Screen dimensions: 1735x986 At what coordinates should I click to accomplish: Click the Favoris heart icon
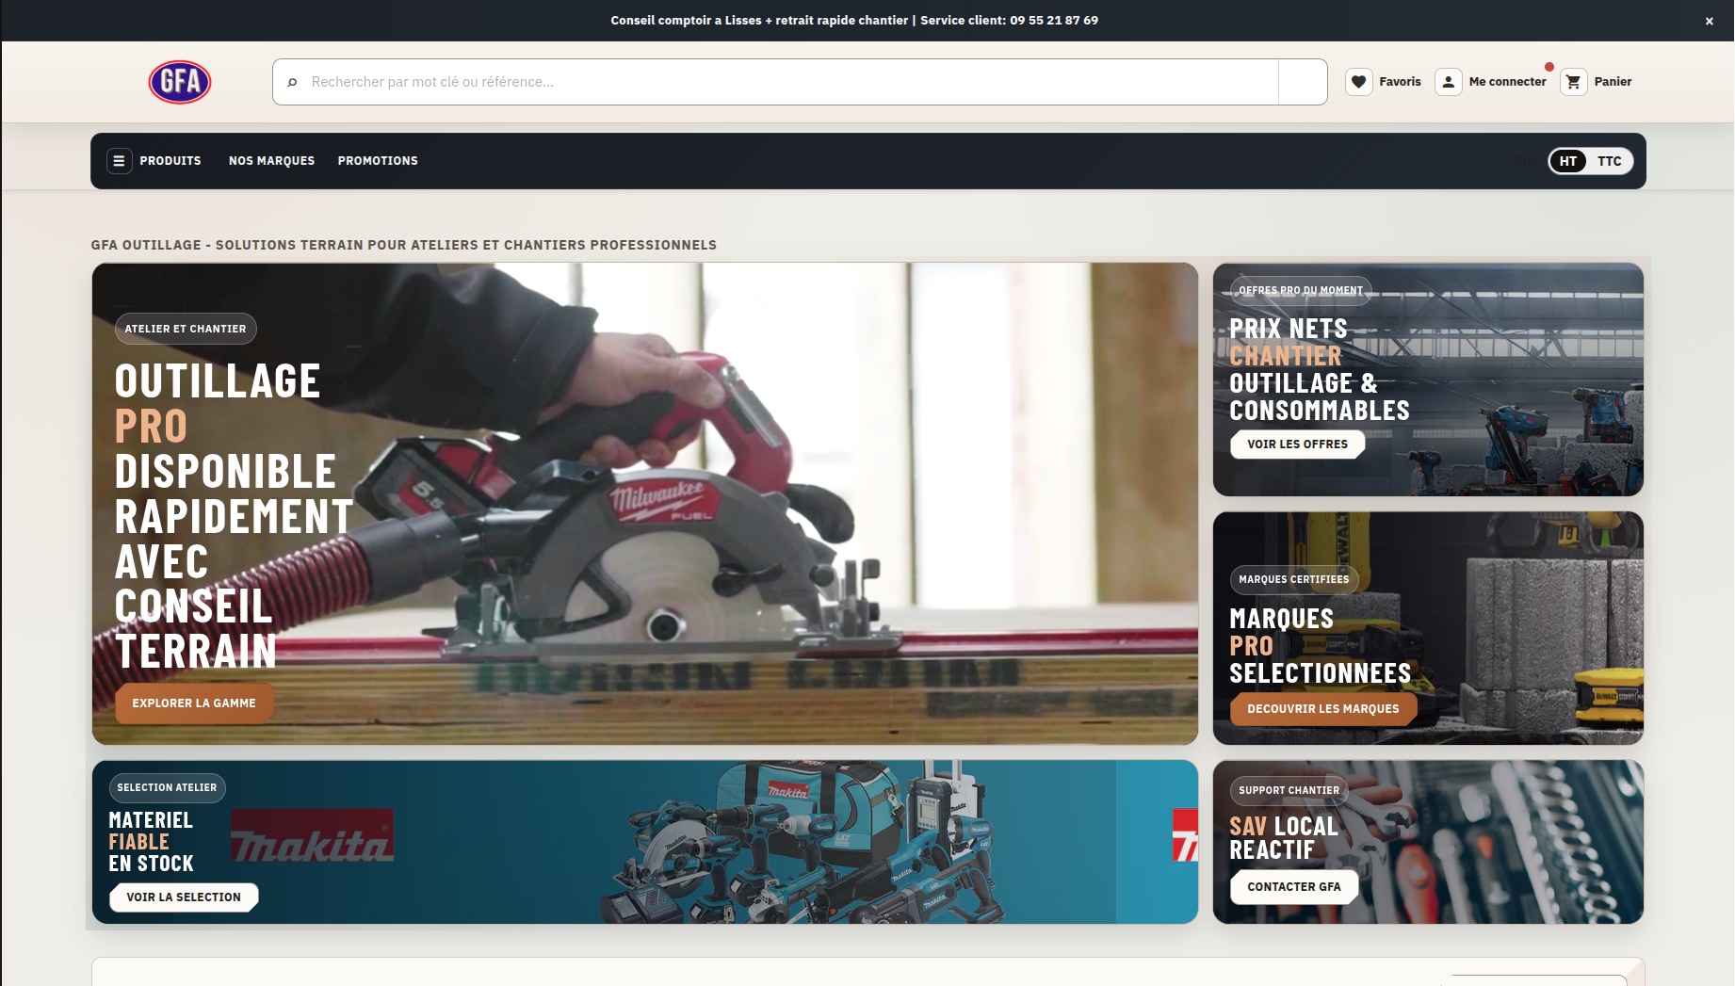click(1358, 82)
